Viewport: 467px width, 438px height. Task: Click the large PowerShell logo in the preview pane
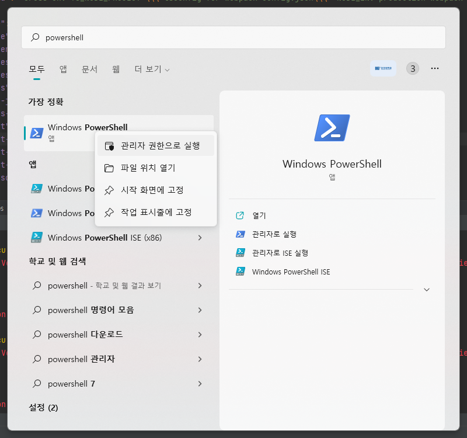point(332,128)
